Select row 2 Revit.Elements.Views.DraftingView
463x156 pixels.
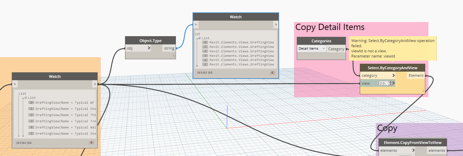point(239,51)
